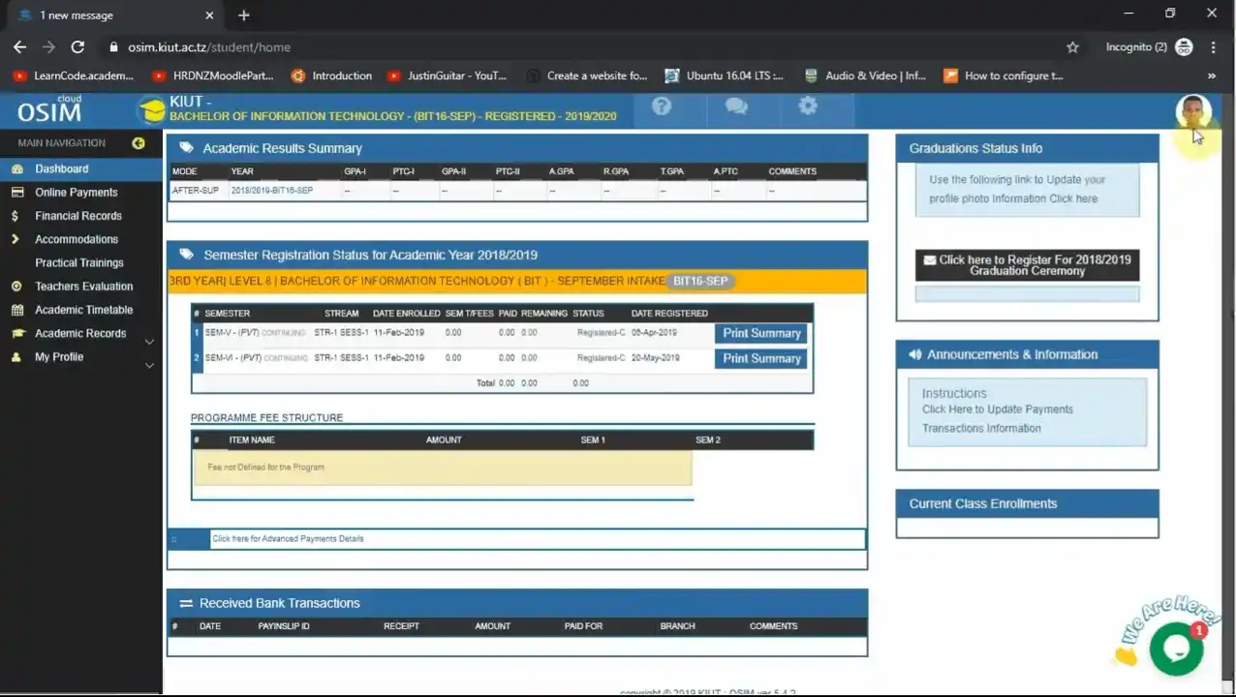Expand the Accommodations menu item

point(77,239)
